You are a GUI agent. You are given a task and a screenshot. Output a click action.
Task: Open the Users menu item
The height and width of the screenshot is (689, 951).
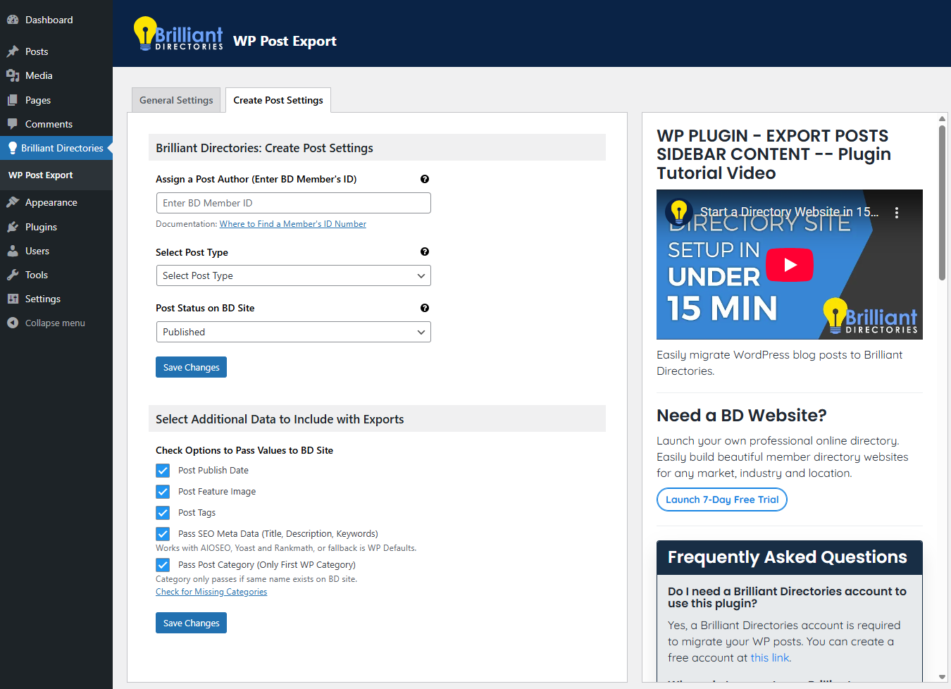[x=56, y=251]
